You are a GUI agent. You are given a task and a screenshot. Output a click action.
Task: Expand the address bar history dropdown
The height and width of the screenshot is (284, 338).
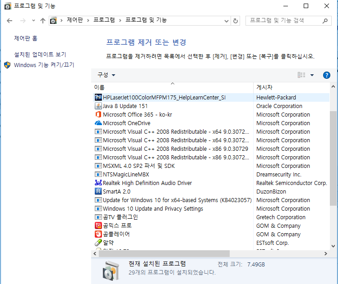pos(227,21)
